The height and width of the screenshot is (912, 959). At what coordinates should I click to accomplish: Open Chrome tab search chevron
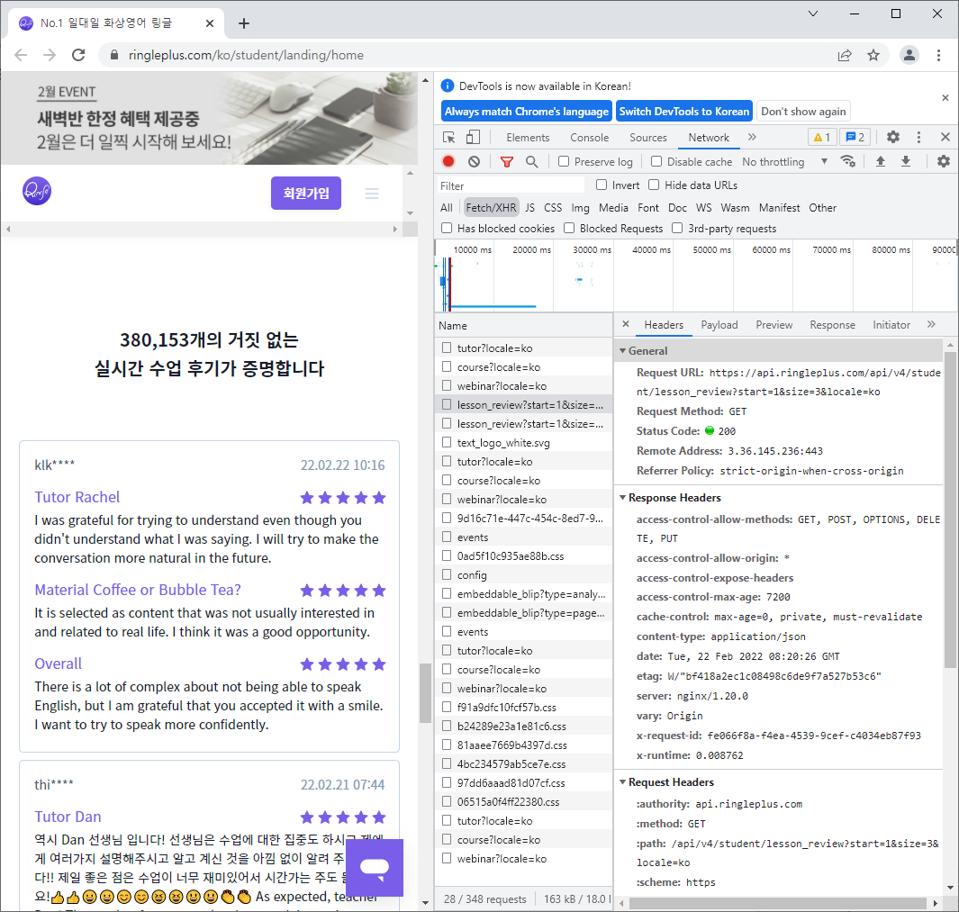[x=813, y=14]
